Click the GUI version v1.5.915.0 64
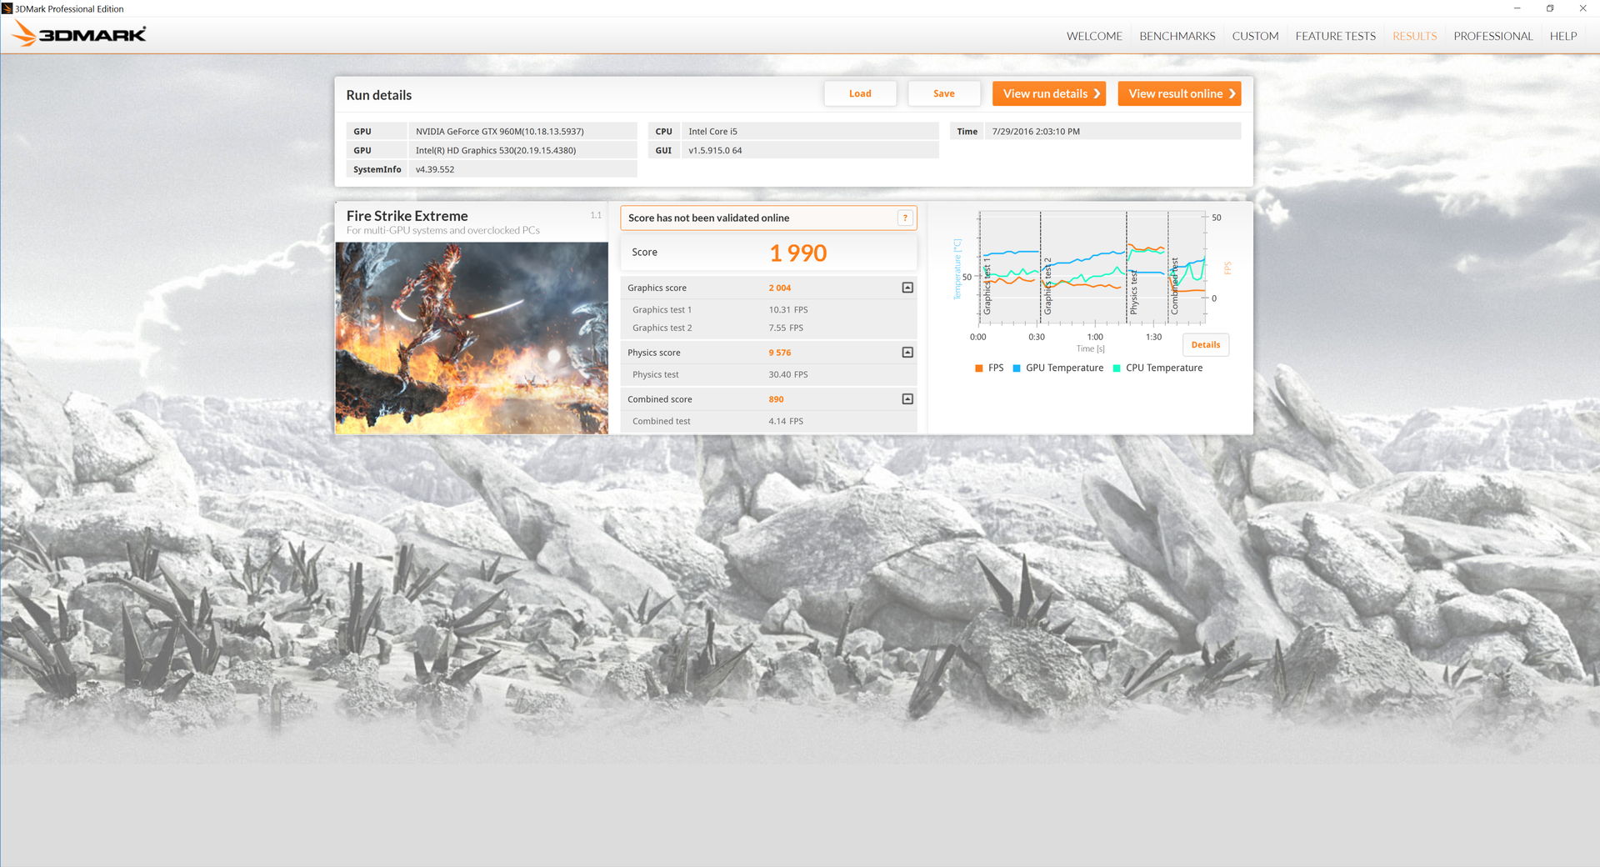1600x867 pixels. click(810, 150)
